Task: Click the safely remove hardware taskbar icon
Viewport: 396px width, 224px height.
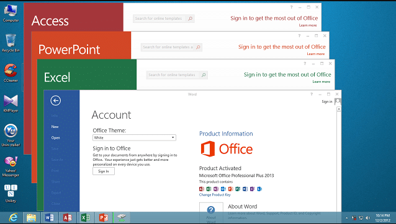Action: [122, 217]
